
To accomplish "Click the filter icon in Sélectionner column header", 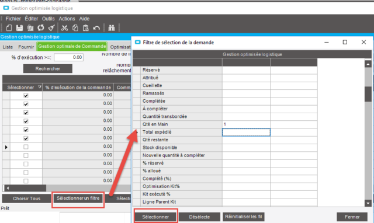I will (40, 87).
